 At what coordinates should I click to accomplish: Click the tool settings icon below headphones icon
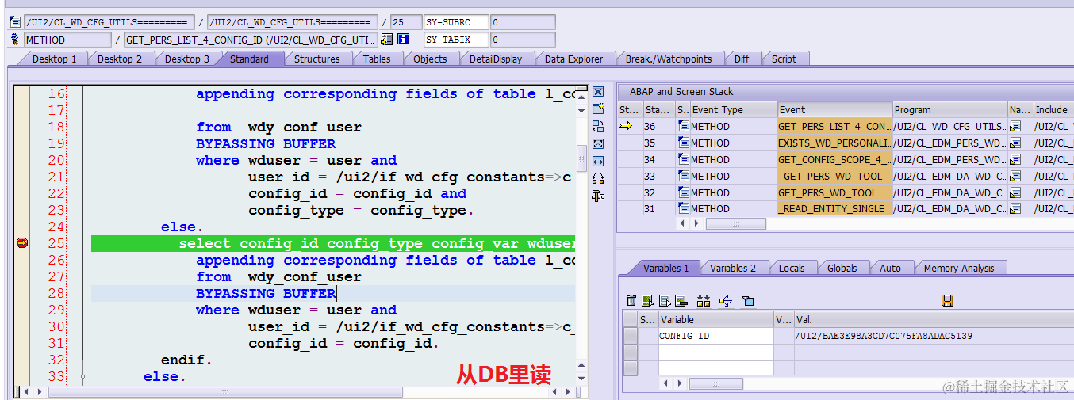pos(598,196)
